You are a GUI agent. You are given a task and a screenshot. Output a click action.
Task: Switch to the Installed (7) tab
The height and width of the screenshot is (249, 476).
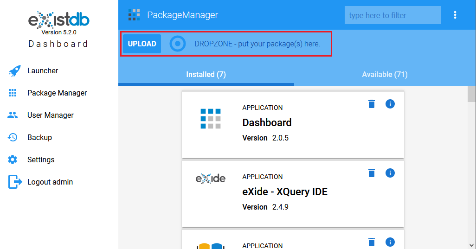[206, 75]
